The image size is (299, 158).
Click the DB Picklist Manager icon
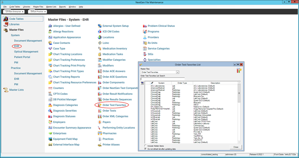pos(50,99)
